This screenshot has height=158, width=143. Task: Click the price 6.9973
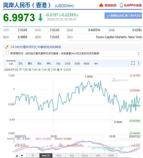pyautogui.click(x=19, y=17)
